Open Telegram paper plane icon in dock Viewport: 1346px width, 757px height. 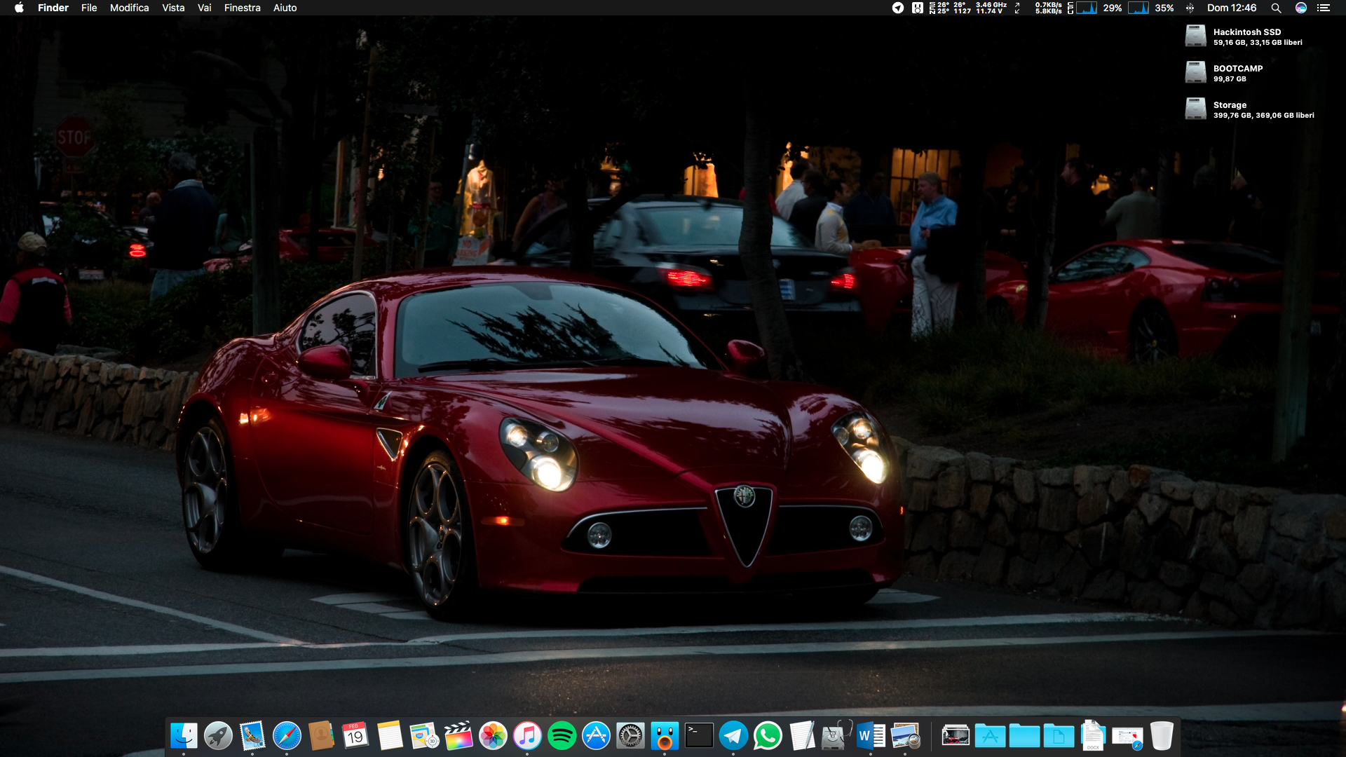pyautogui.click(x=733, y=736)
